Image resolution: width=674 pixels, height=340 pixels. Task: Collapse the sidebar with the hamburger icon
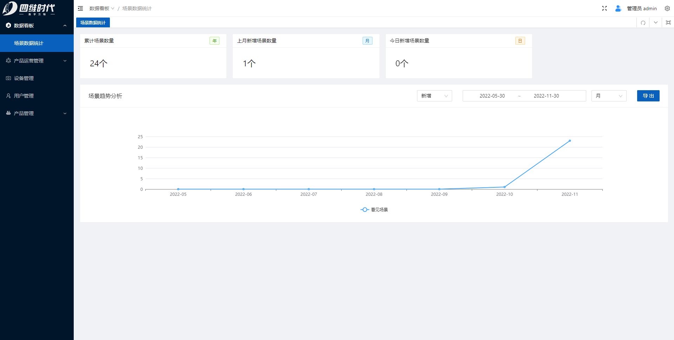pos(80,8)
